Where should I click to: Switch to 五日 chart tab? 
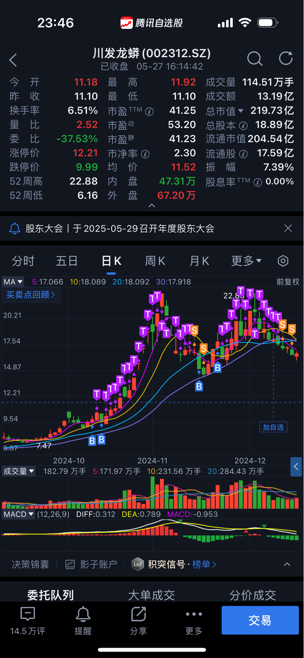click(67, 261)
